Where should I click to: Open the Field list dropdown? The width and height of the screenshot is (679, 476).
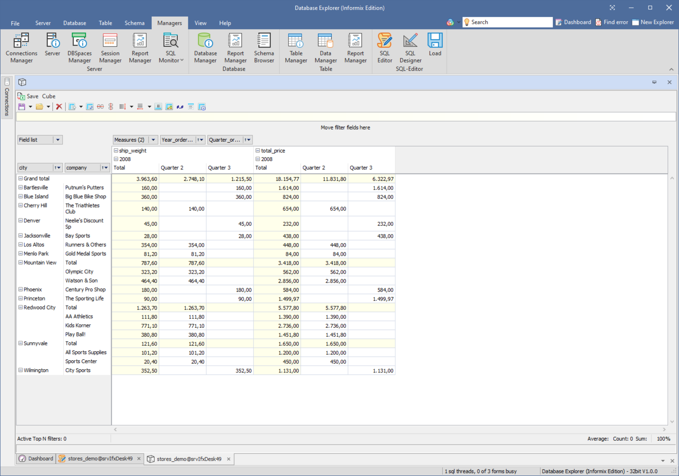coord(58,140)
